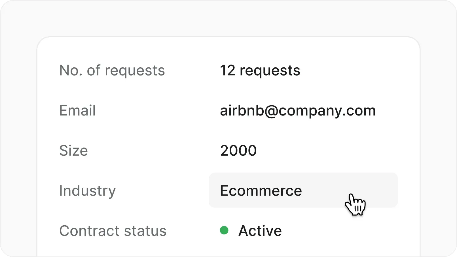Click the green contract status dot
This screenshot has width=457, height=257.
tap(224, 230)
